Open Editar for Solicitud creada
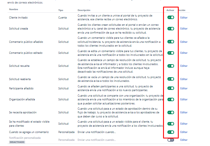Viewport: 210px width, 146px height. pyautogui.click(x=184, y=29)
